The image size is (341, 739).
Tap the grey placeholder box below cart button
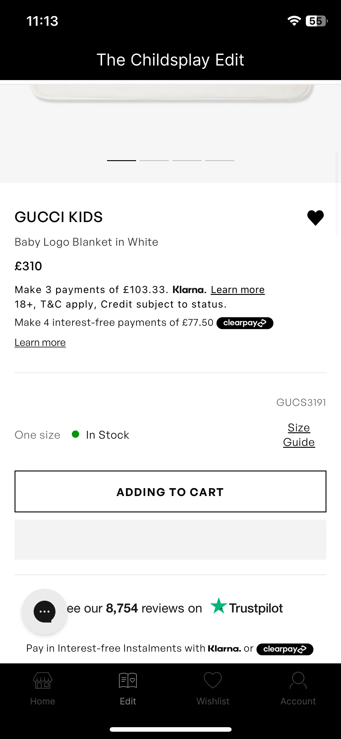click(x=170, y=540)
